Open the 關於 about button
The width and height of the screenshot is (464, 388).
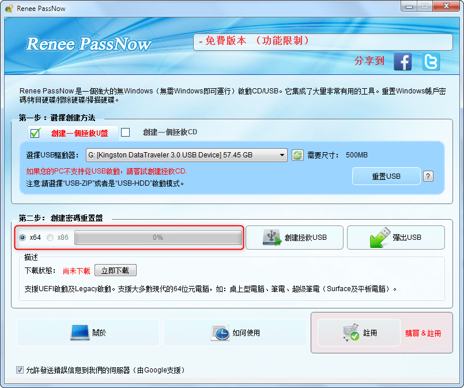point(88,333)
